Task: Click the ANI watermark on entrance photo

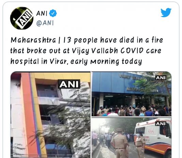Action: pyautogui.click(x=161, y=78)
